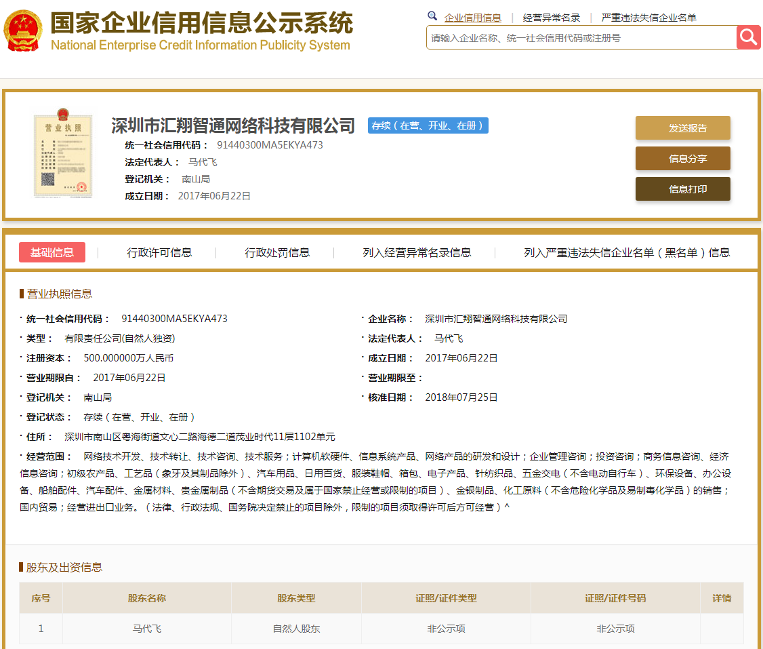Viewport: 763px width, 649px height.
Task: Click the enterprise name search input field
Action: pyautogui.click(x=581, y=38)
